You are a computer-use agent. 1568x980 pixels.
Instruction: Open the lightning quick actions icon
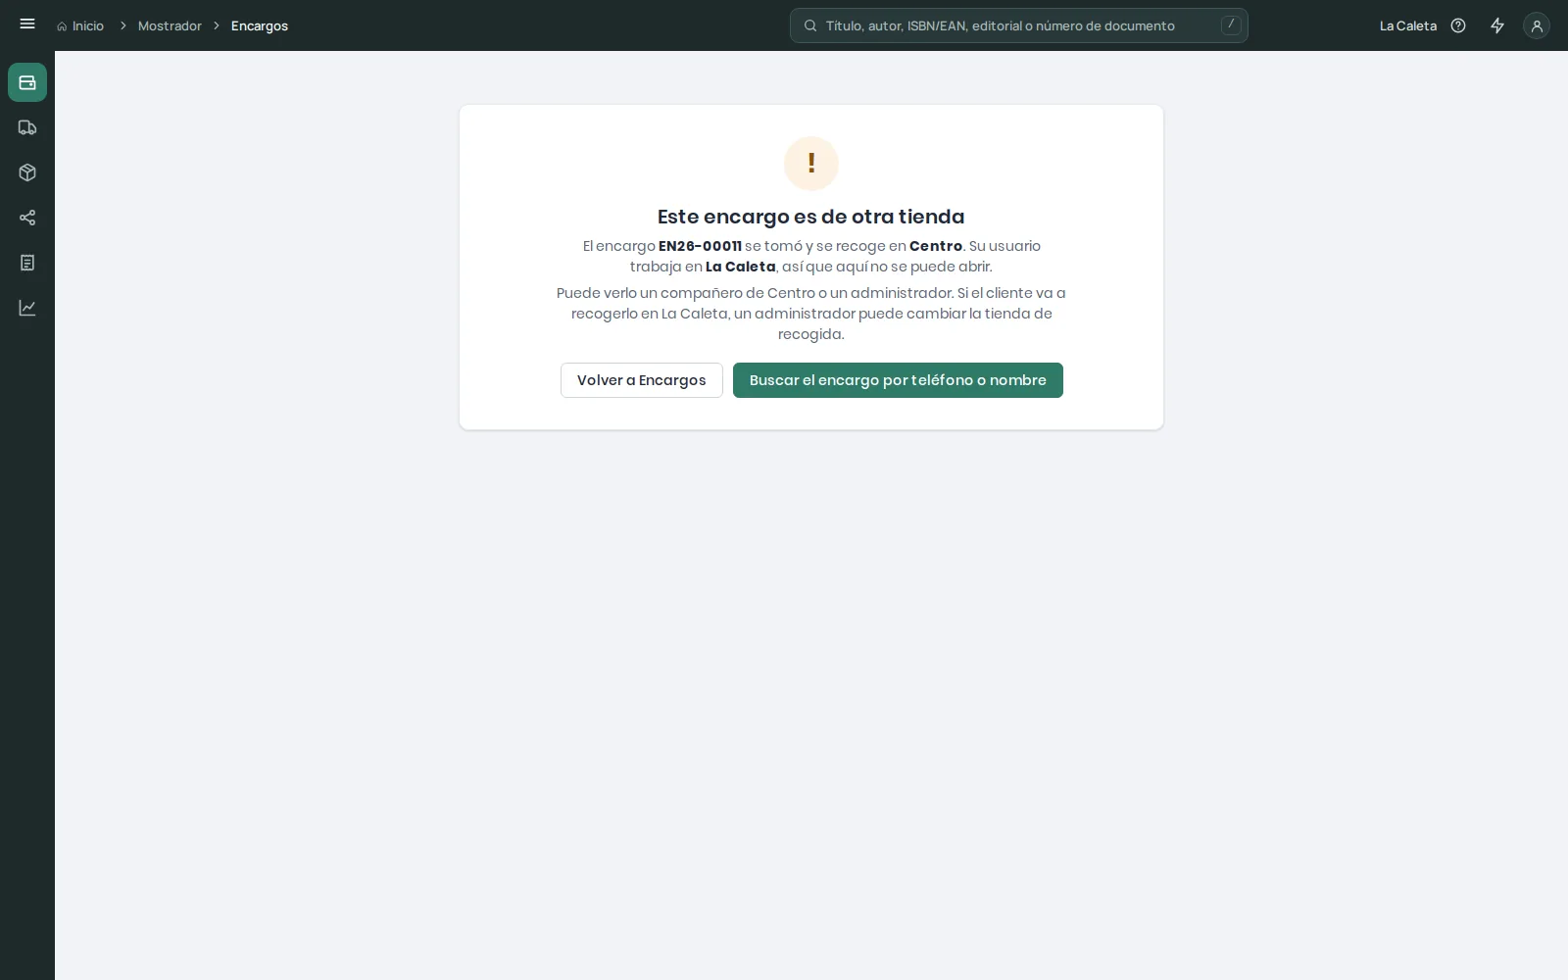(x=1497, y=25)
